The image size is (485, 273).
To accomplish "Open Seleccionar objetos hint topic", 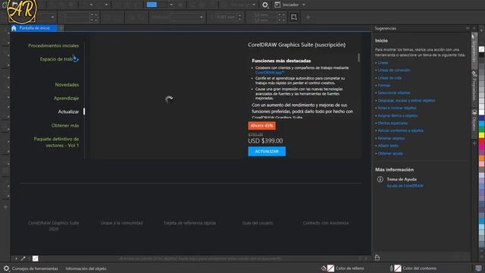I will 394,93.
